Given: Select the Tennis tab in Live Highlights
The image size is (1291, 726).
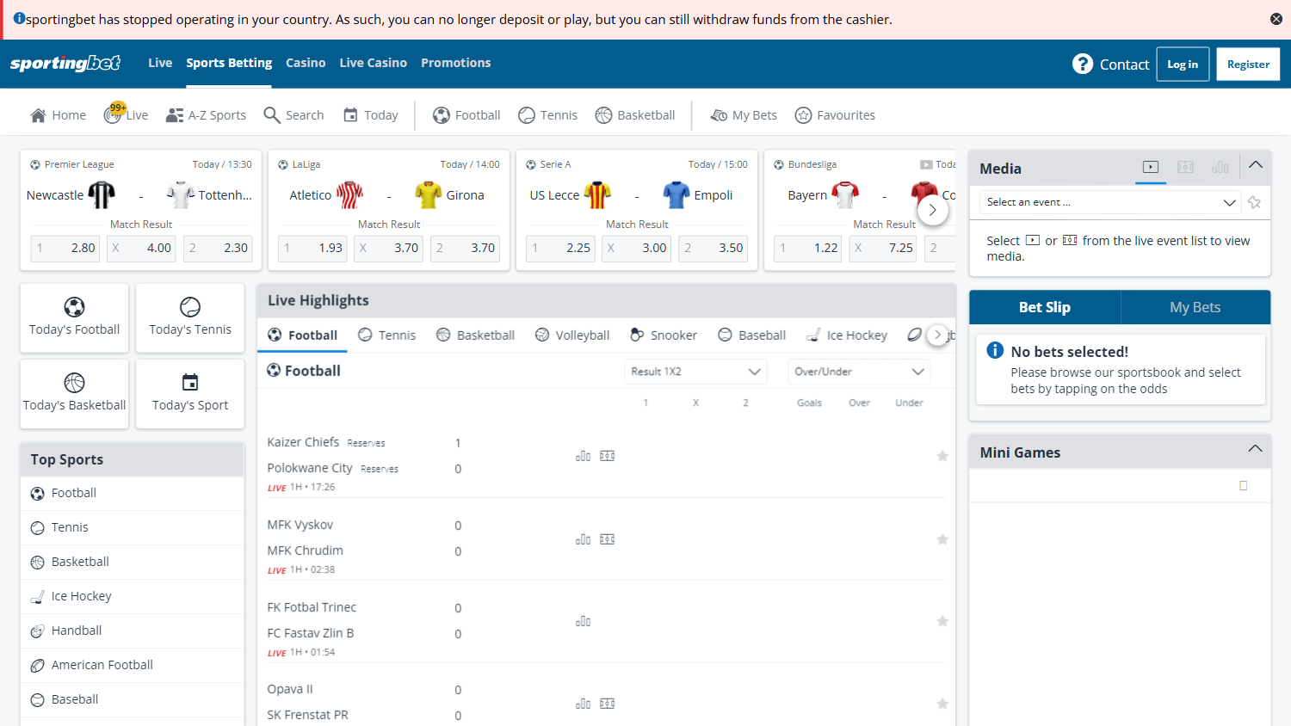Looking at the screenshot, I should coord(387,335).
